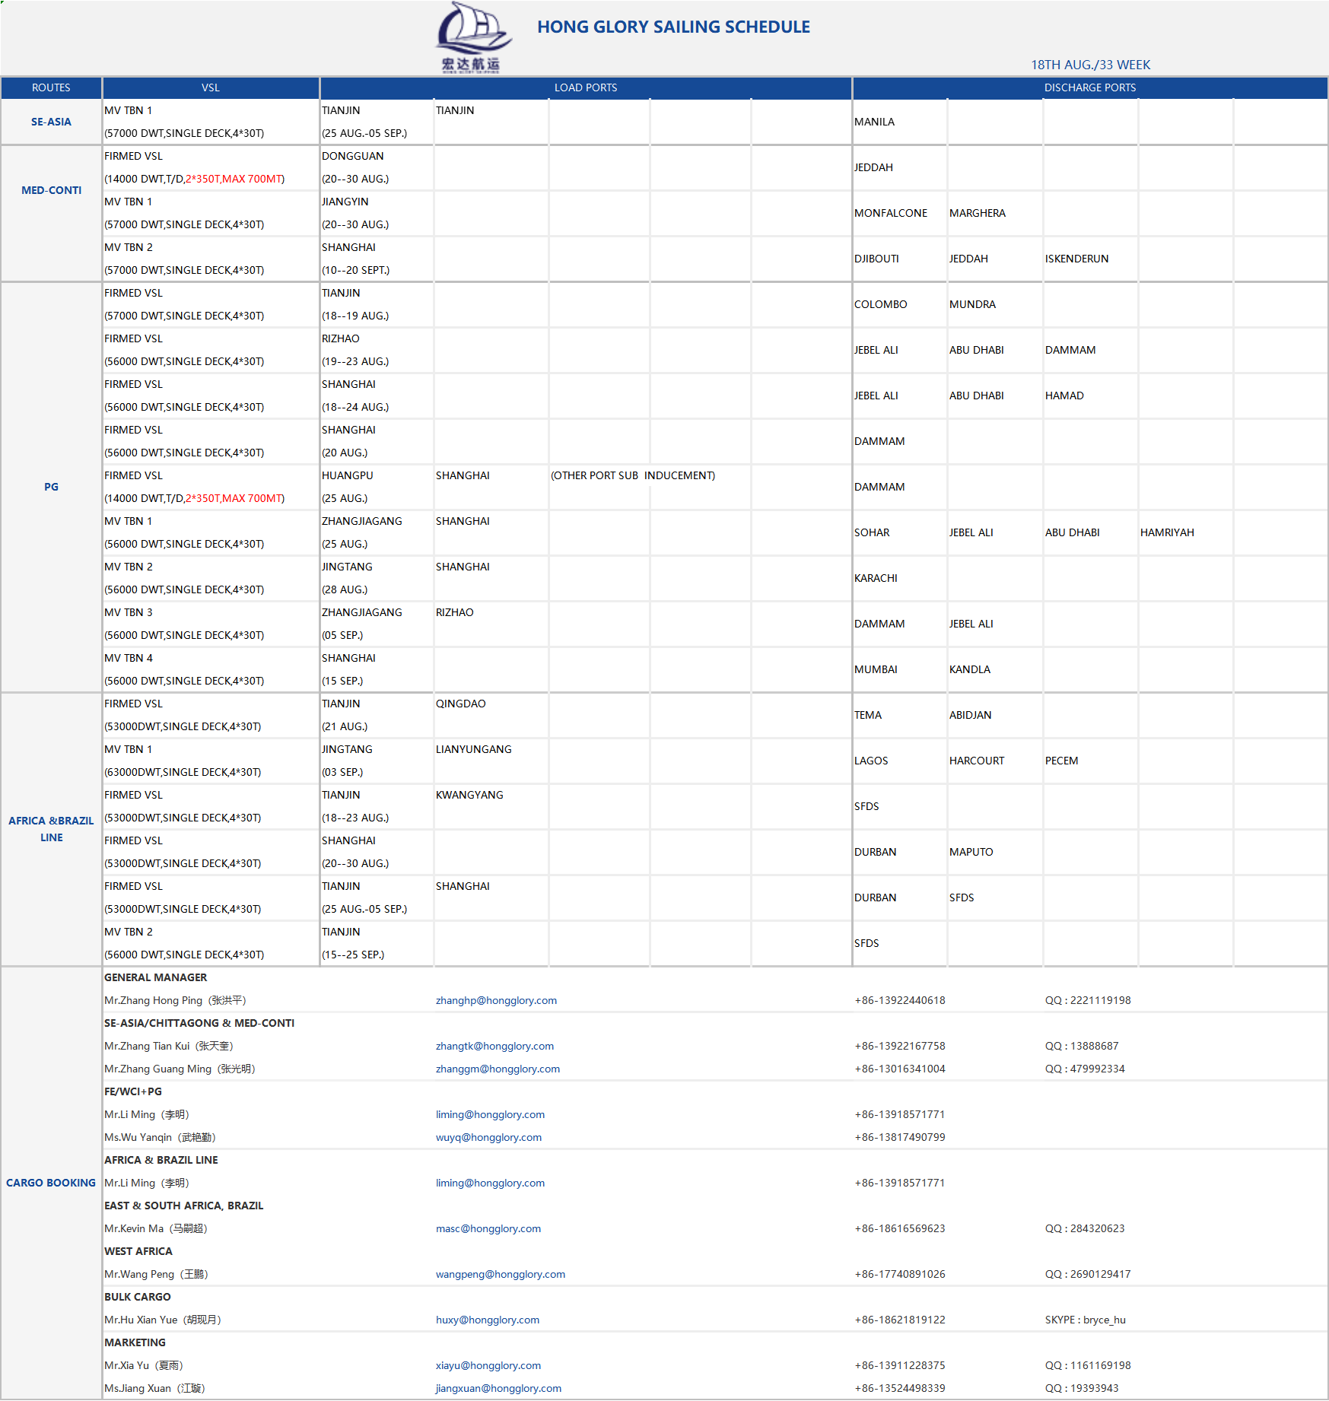Select the AFRICA &BRAZIL LINE route cell
The width and height of the screenshot is (1329, 1401).
pos(51,829)
